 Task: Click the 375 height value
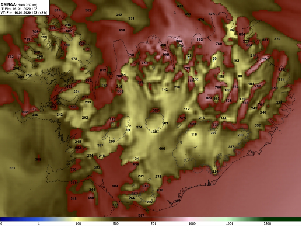(x=115, y=205)
